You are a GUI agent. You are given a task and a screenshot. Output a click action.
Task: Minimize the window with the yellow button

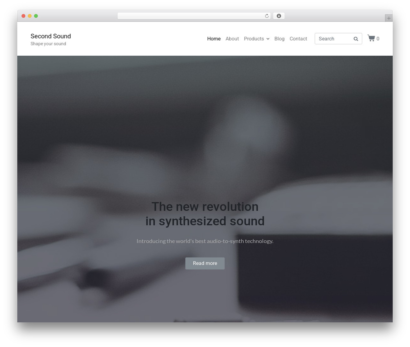(x=30, y=16)
